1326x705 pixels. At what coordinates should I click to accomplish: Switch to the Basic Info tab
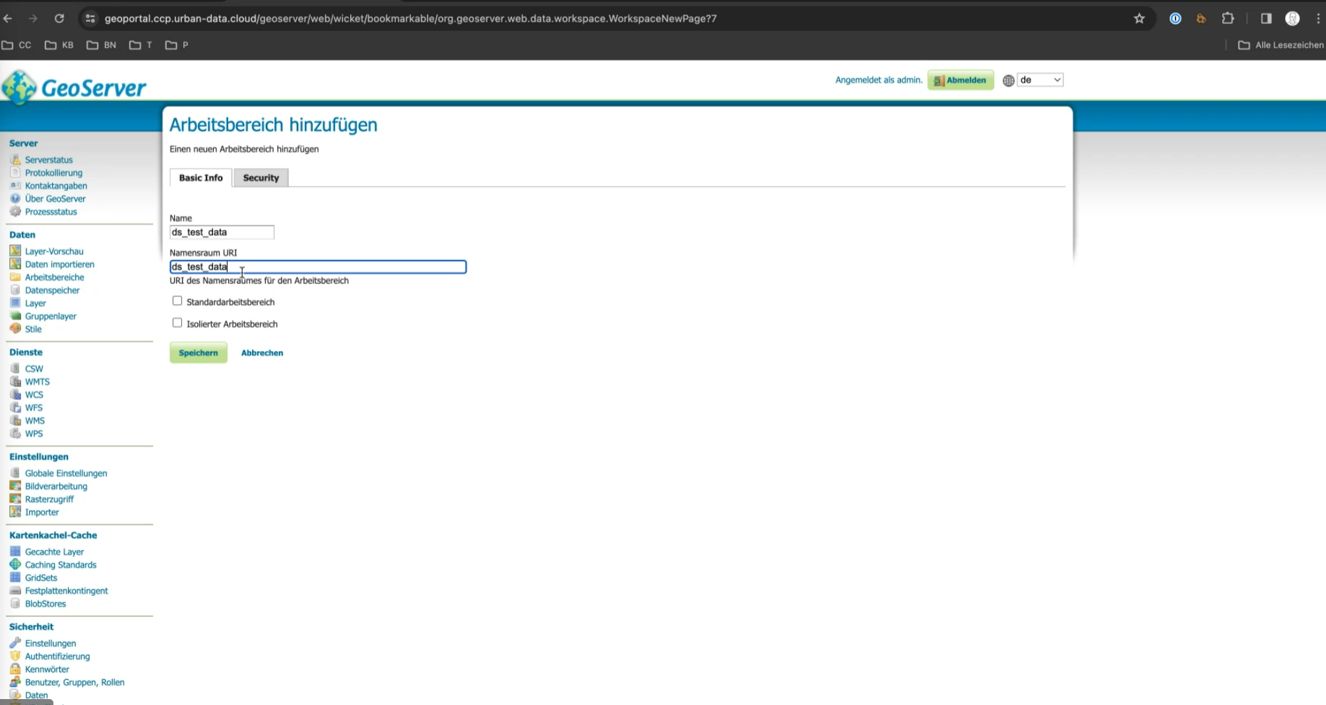click(201, 178)
